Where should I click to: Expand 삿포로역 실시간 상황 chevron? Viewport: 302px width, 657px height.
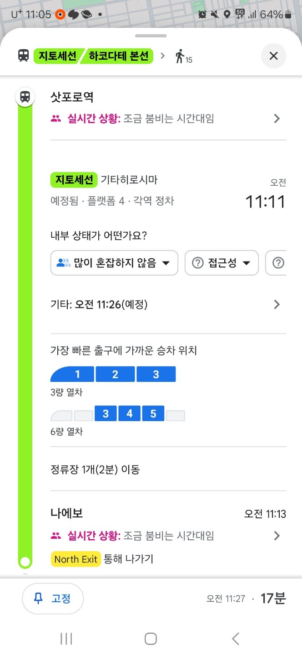point(277,119)
